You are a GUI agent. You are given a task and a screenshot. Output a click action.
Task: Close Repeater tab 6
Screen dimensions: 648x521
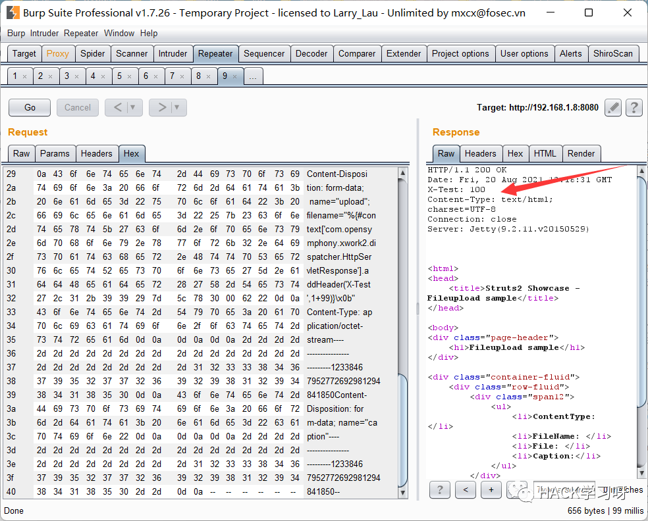click(x=156, y=76)
